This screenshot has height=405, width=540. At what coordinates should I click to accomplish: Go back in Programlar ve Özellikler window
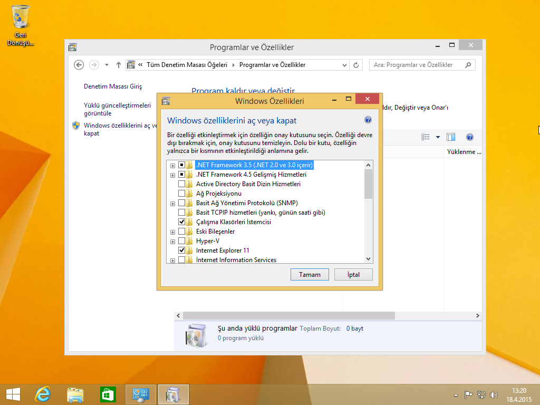click(79, 65)
